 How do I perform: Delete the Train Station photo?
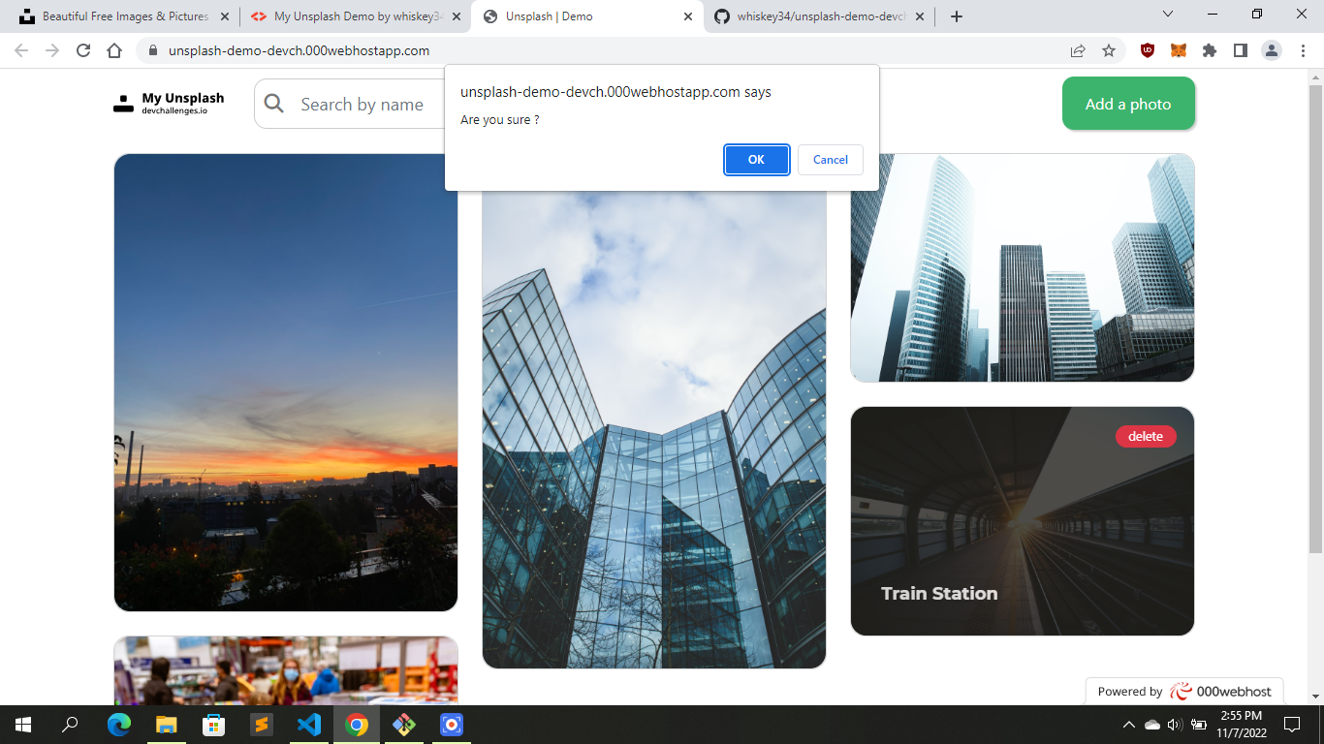(1147, 436)
